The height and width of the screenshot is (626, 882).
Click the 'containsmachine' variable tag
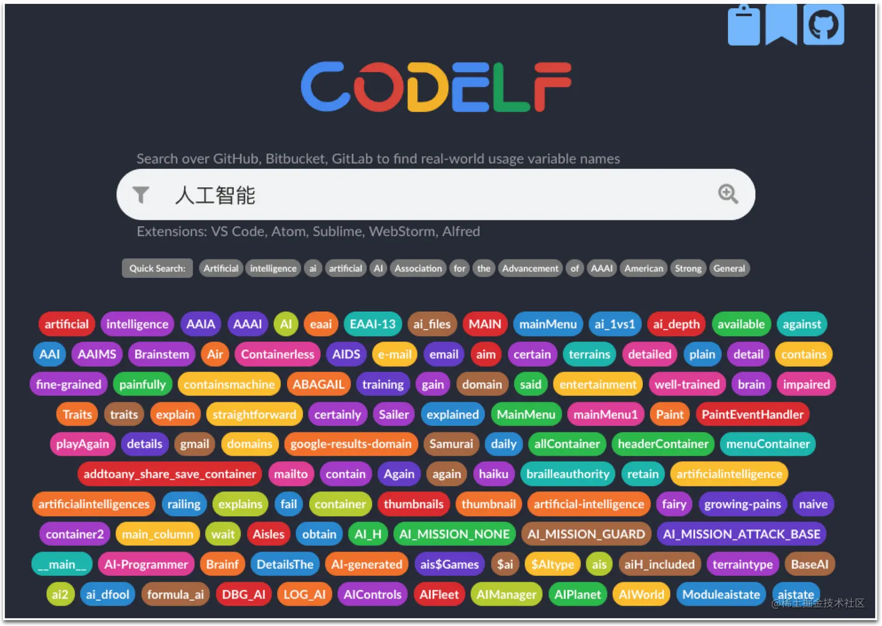coord(229,385)
